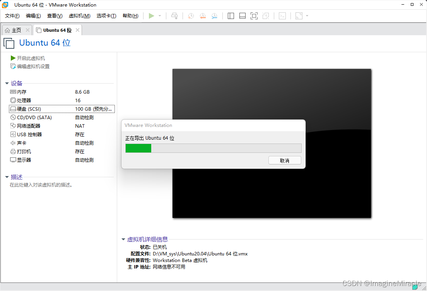This screenshot has width=427, height=291.
Task: Click the 100 GB disk size value
Action: pyautogui.click(x=94, y=109)
